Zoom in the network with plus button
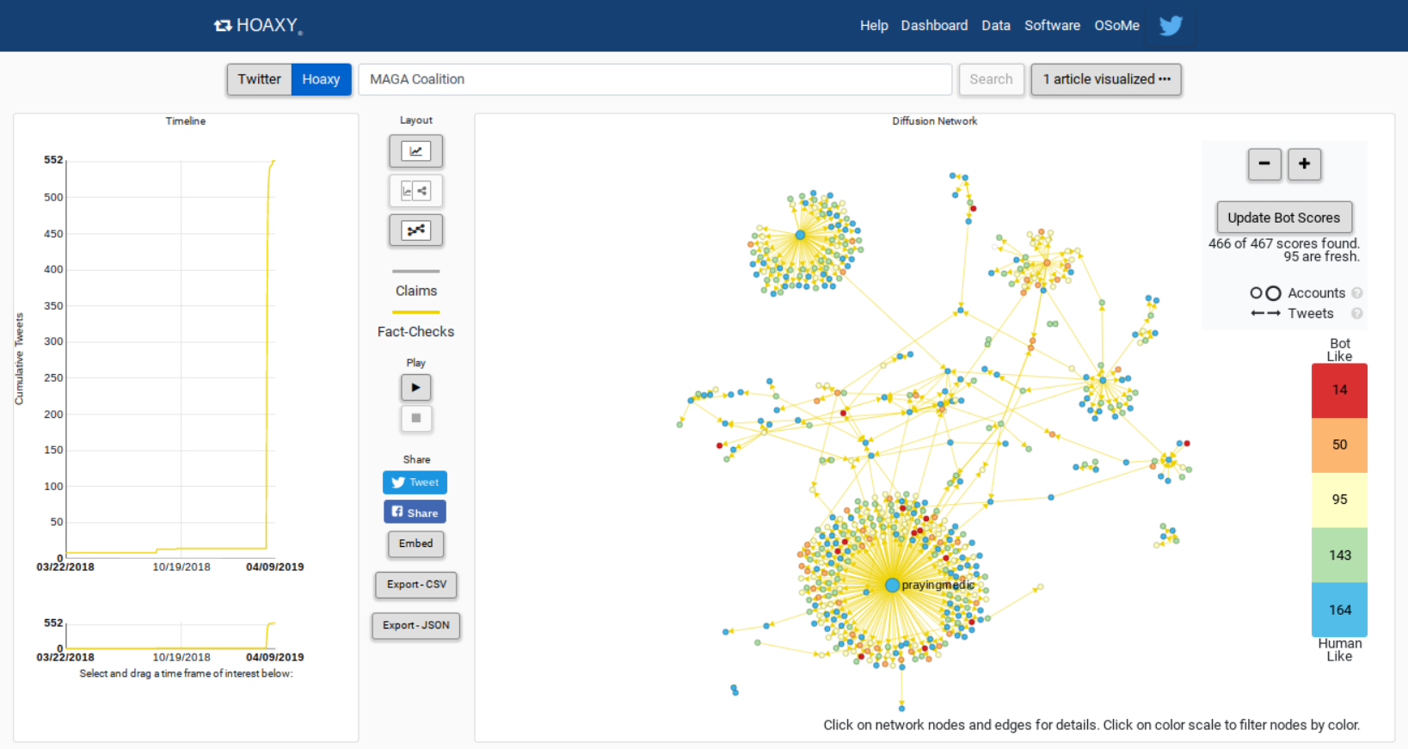Viewport: 1408px width, 749px height. click(1304, 164)
